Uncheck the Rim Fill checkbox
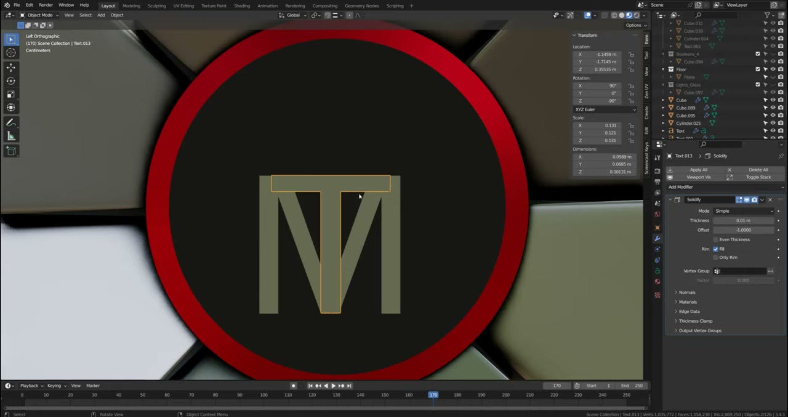The width and height of the screenshot is (788, 417). pos(715,249)
